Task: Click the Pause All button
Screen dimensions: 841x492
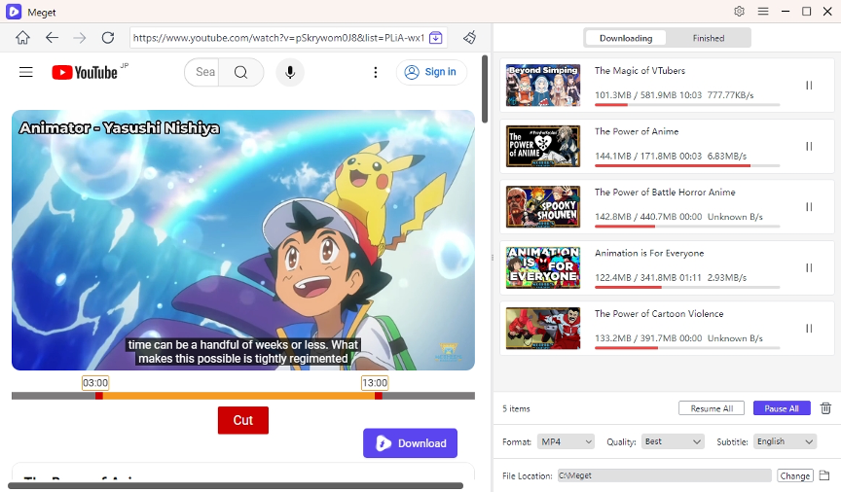Action: pyautogui.click(x=782, y=408)
